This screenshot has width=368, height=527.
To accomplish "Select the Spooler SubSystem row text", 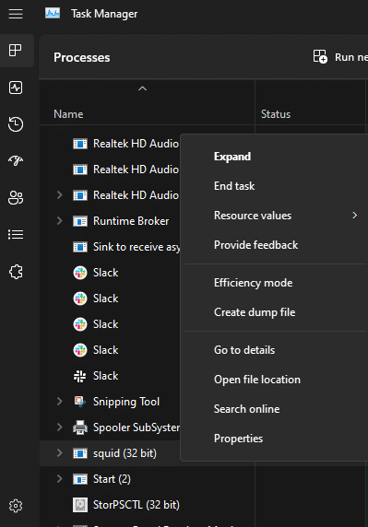I will pos(137,427).
